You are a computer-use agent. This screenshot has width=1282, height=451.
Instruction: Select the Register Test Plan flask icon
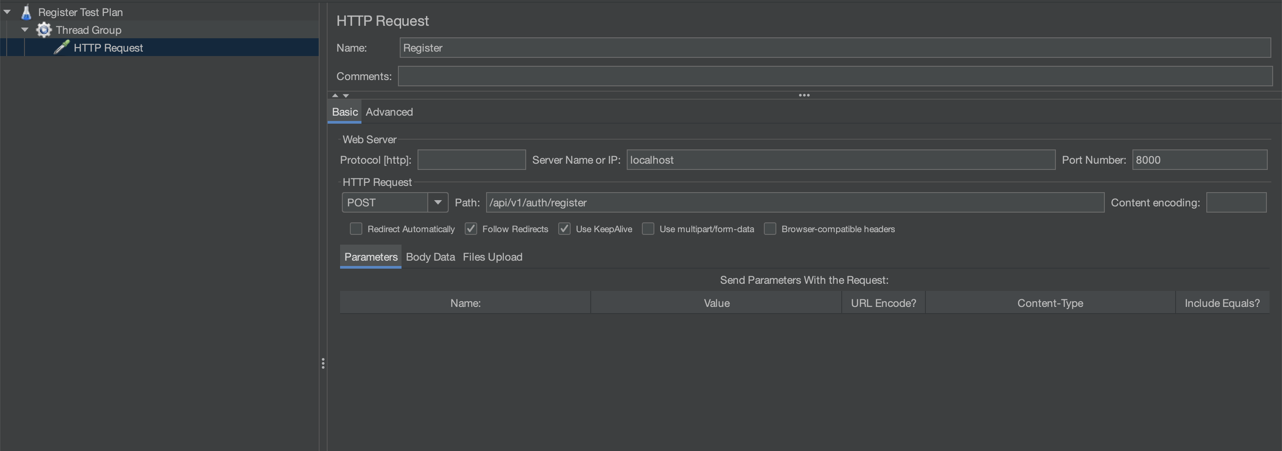click(26, 12)
